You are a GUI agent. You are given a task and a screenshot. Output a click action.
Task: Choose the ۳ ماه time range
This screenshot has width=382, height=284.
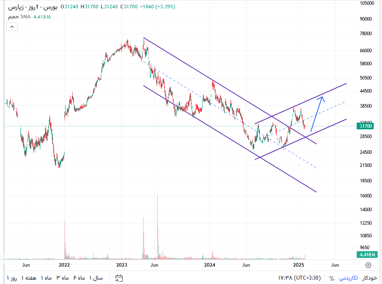62,278
